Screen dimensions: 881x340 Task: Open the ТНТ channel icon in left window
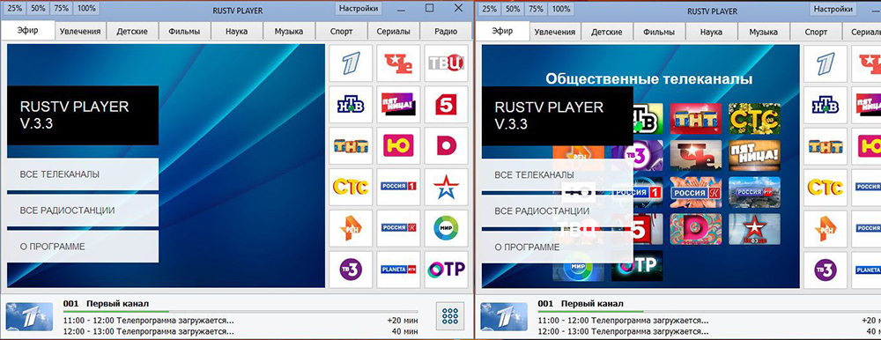pyautogui.click(x=351, y=145)
